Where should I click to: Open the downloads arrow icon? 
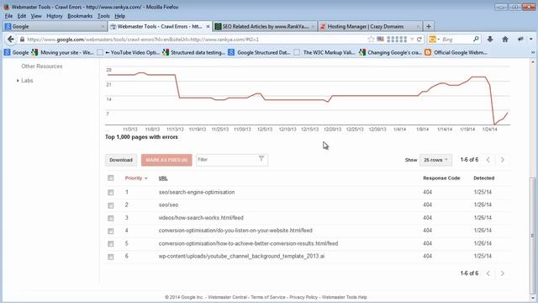490,40
